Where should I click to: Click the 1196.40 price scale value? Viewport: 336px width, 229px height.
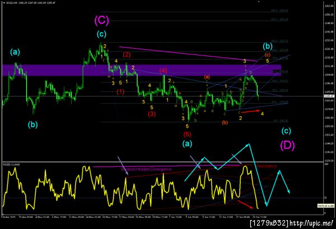(x=329, y=83)
